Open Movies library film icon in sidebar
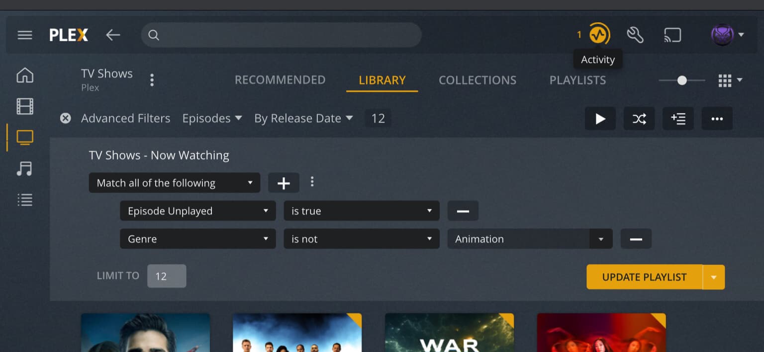This screenshot has height=352, width=764. point(25,106)
